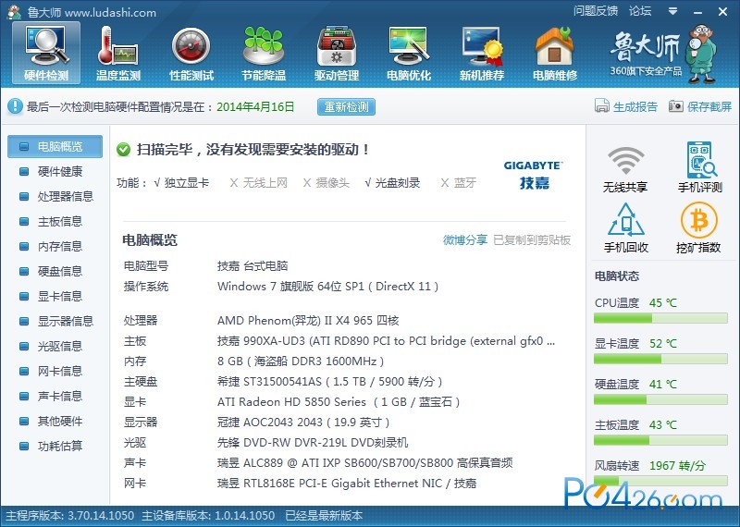
Task: Click the 生成报告 link
Action: [x=635, y=106]
